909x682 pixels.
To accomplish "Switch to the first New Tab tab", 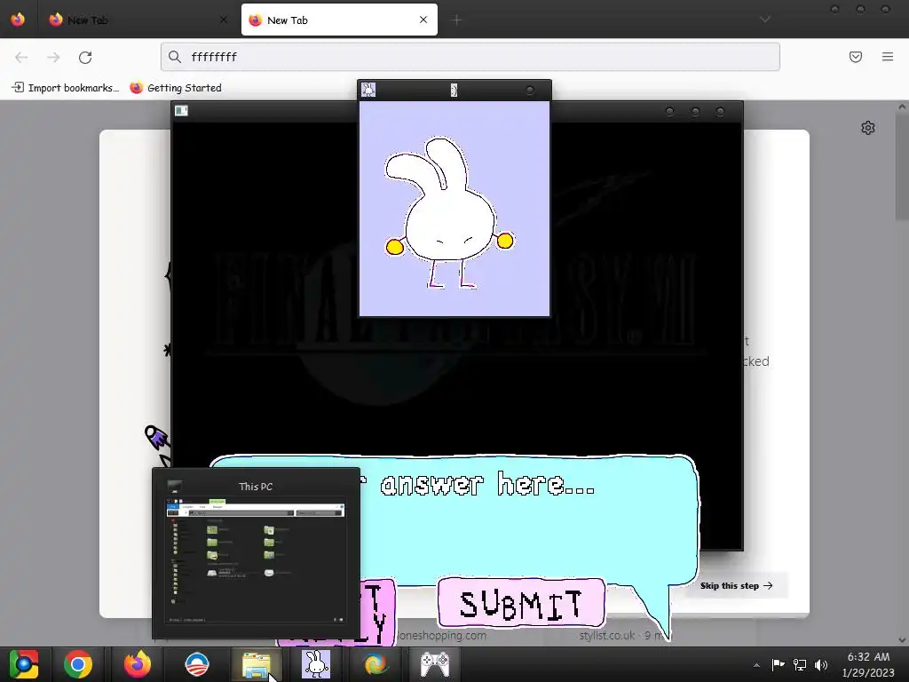I will coord(138,20).
